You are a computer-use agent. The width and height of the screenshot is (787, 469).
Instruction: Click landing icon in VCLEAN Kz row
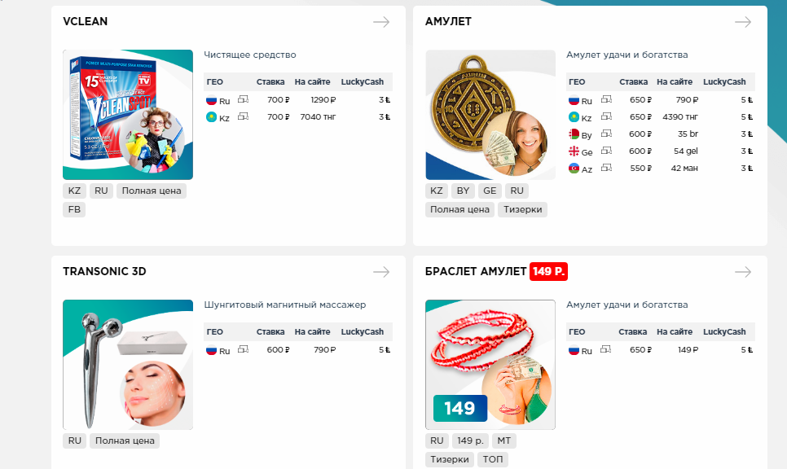(243, 116)
